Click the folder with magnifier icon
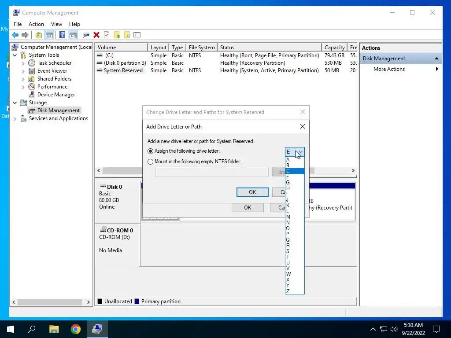Screen dimensions: 451x338 point(127,35)
